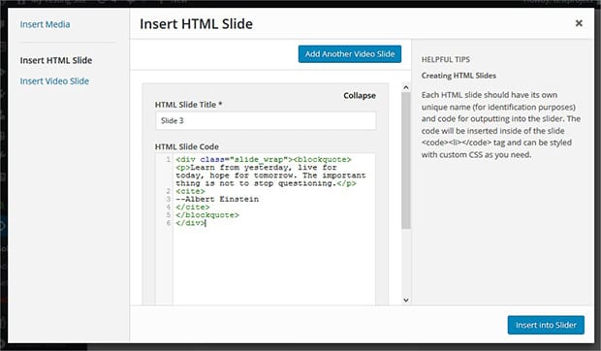This screenshot has height=351, width=601.
Task: Click the '--Albert Einstein' code line
Action: coord(217,200)
